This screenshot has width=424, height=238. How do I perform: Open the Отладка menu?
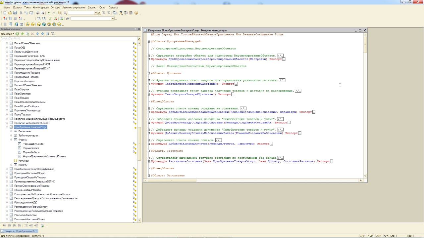55,7
